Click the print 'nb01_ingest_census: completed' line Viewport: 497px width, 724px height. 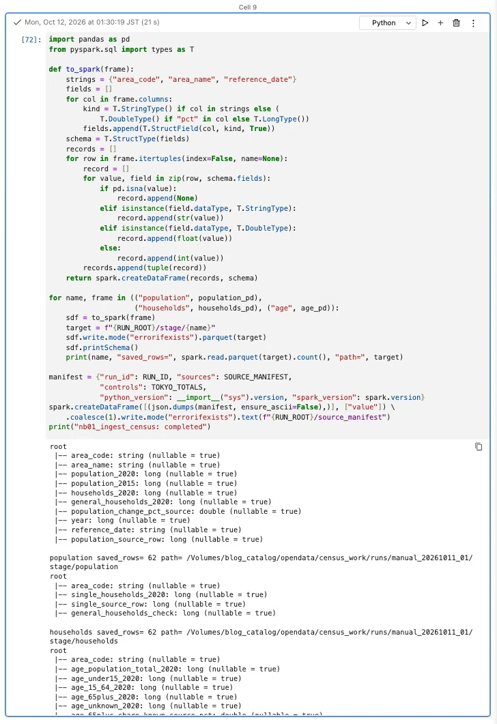point(130,426)
